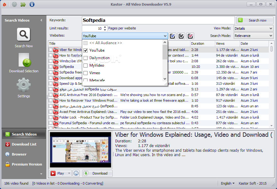Open the blue info about icon

pos(32,4)
